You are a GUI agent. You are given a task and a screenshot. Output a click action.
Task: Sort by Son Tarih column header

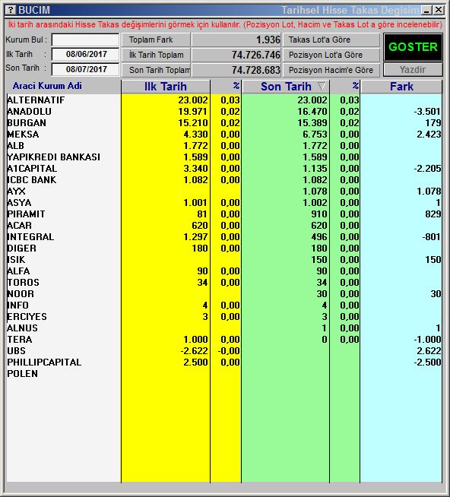pos(285,87)
